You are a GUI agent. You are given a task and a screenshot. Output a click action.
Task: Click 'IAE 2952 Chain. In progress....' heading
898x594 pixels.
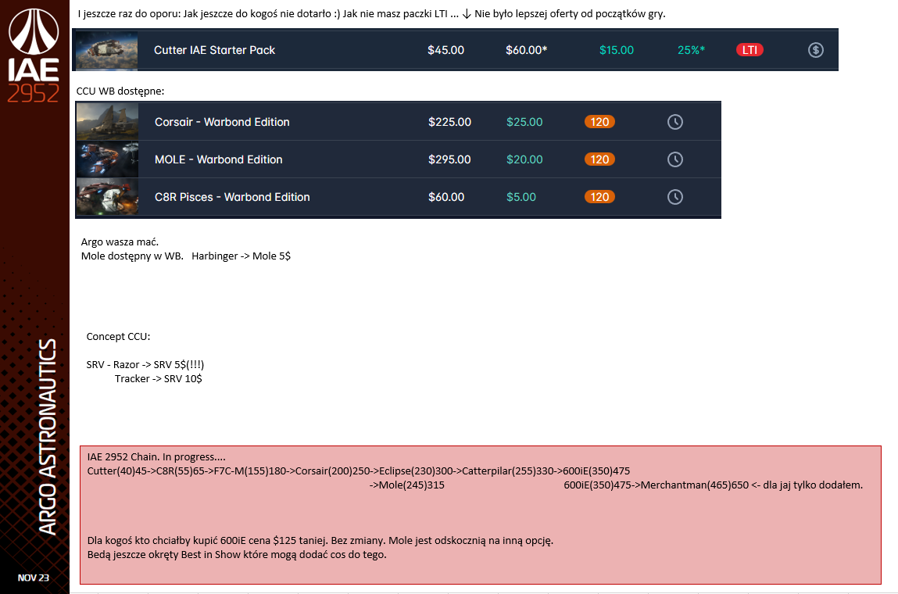coord(156,457)
